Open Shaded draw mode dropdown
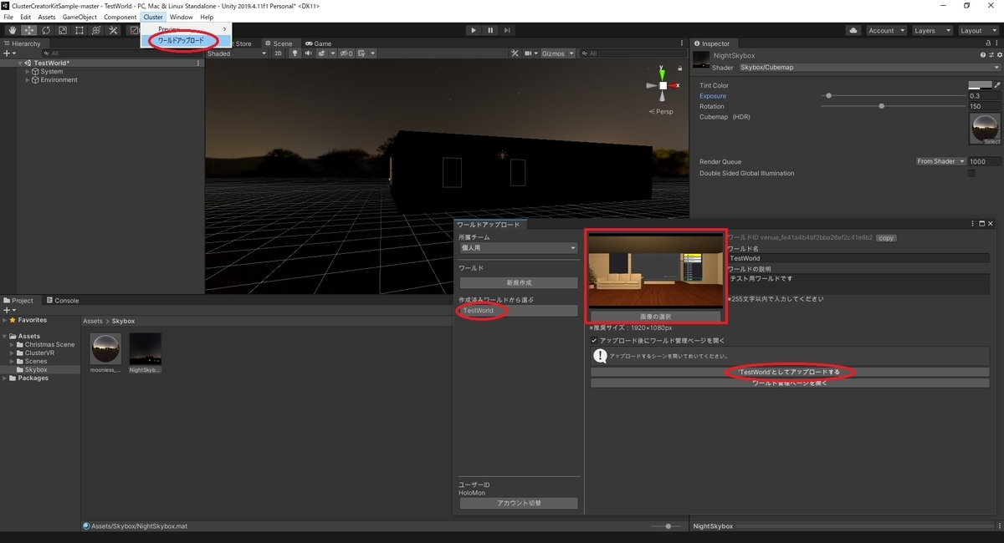This screenshot has width=1004, height=543. [237, 53]
